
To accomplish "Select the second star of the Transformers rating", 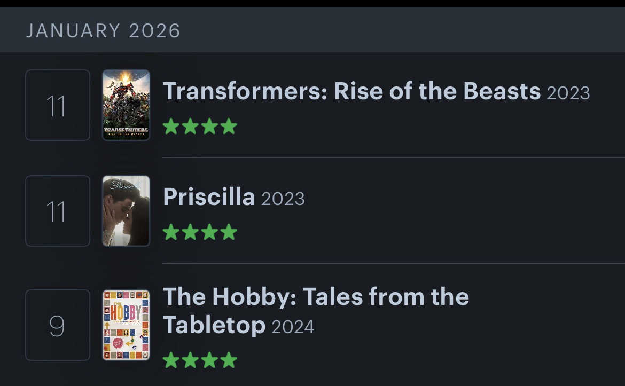I will tap(190, 127).
